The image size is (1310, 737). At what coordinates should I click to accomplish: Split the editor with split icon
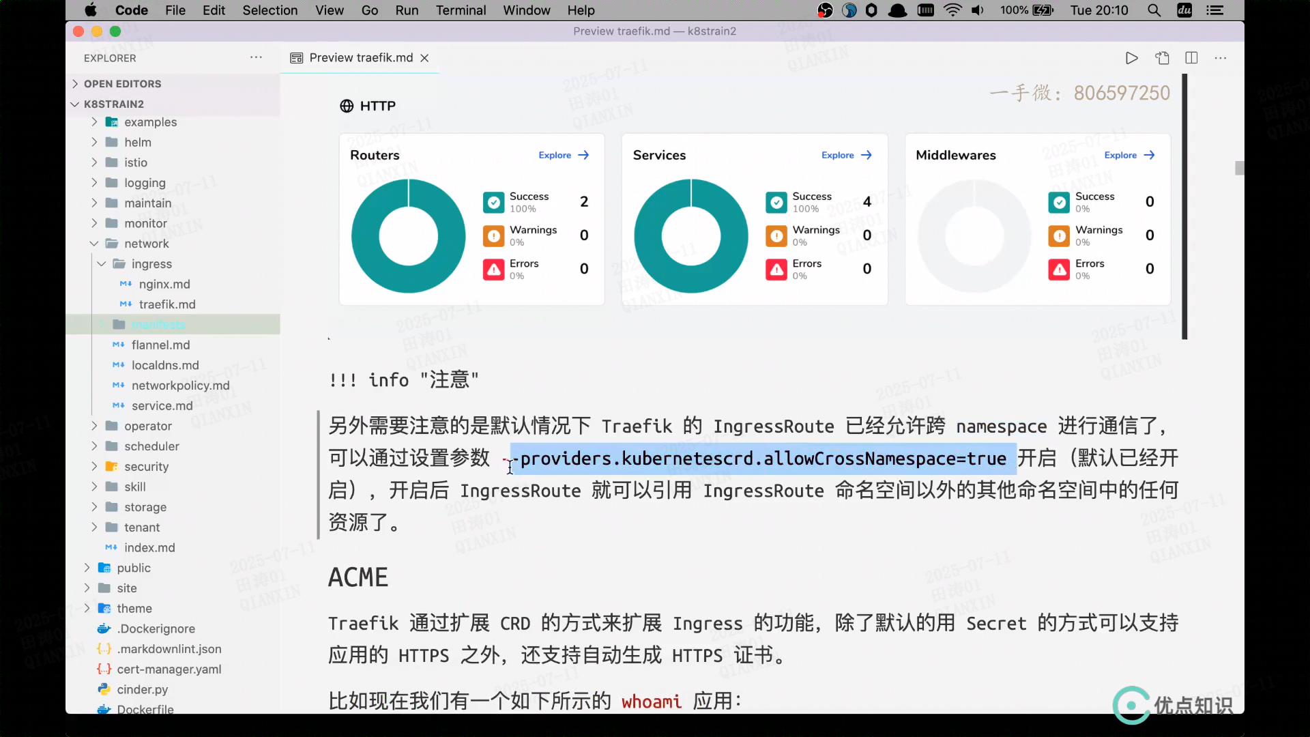pos(1191,58)
